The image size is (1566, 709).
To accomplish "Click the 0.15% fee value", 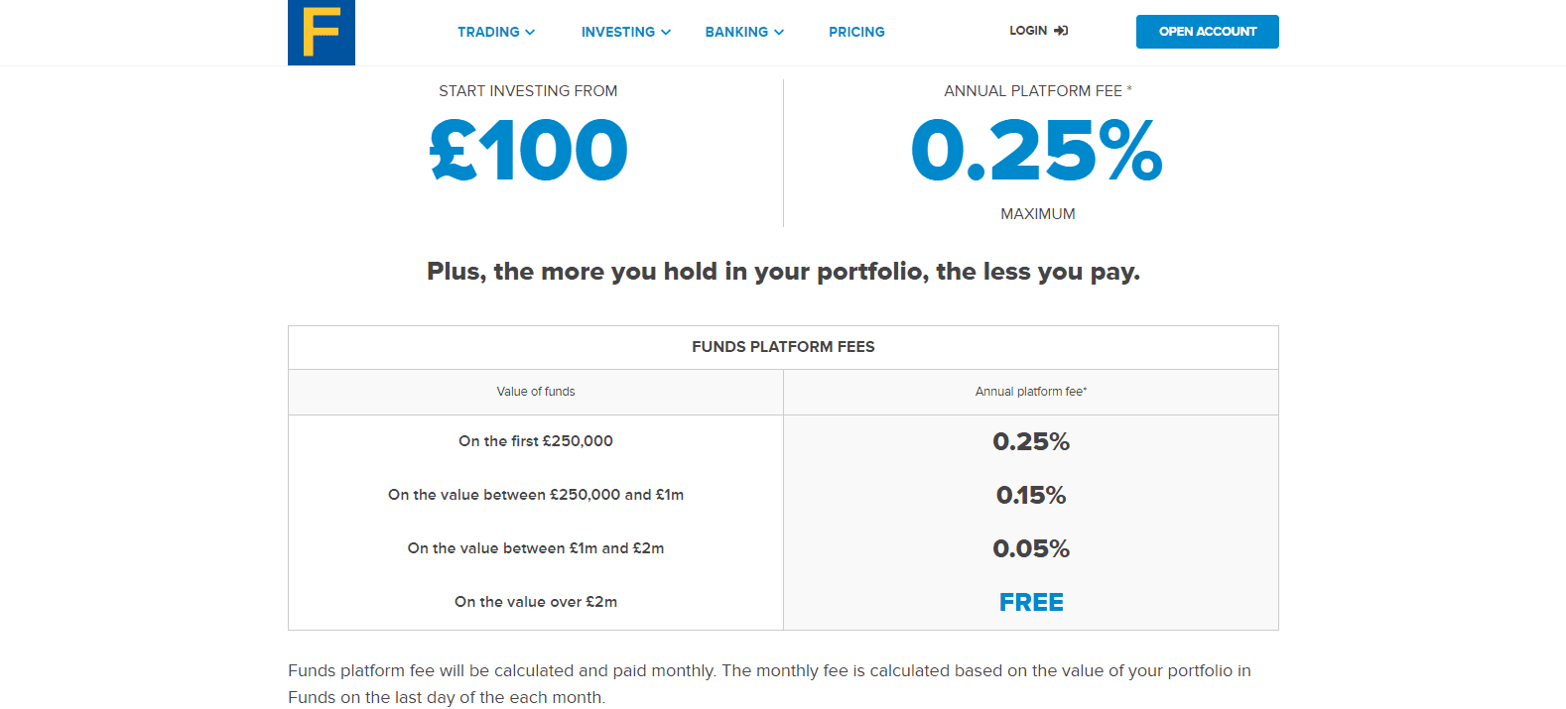I will [1031, 495].
